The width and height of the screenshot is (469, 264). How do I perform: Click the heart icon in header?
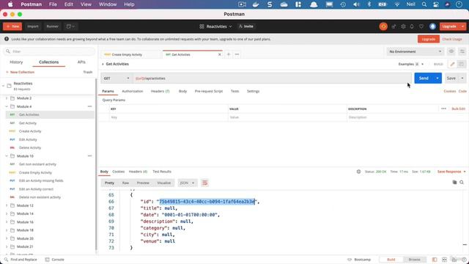pyautogui.click(x=421, y=26)
